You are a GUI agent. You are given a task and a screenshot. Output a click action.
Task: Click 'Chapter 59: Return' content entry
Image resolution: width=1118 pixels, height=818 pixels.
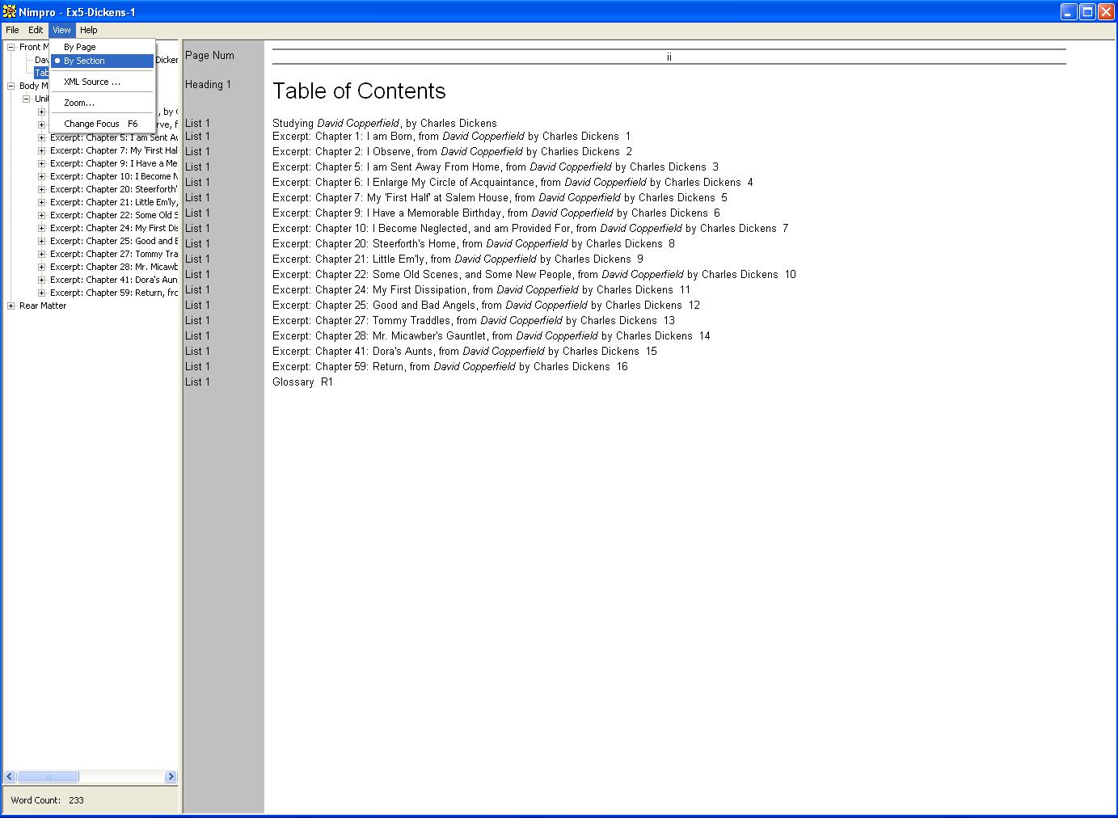(450, 367)
